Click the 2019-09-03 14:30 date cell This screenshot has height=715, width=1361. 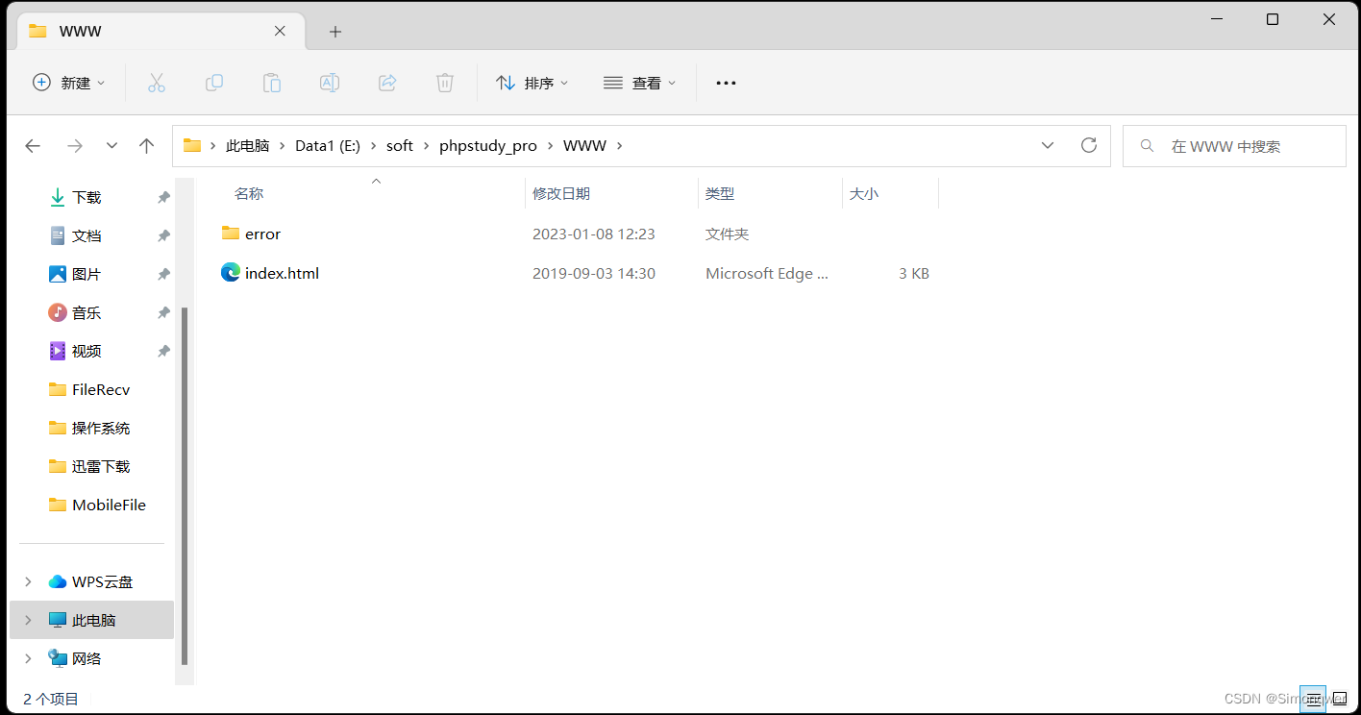(594, 273)
